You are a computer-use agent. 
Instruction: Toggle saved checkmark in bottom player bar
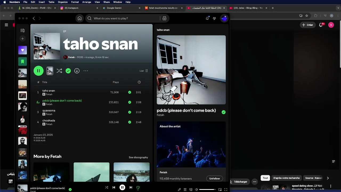tap(70, 189)
